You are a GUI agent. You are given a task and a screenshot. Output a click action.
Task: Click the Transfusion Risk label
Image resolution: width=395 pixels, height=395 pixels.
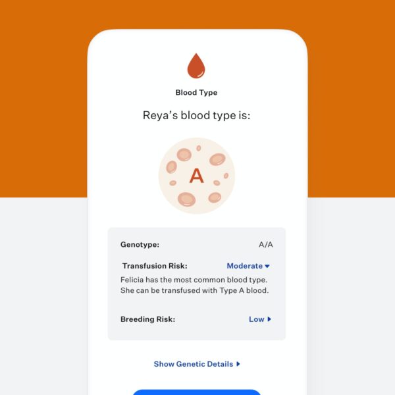(155, 266)
